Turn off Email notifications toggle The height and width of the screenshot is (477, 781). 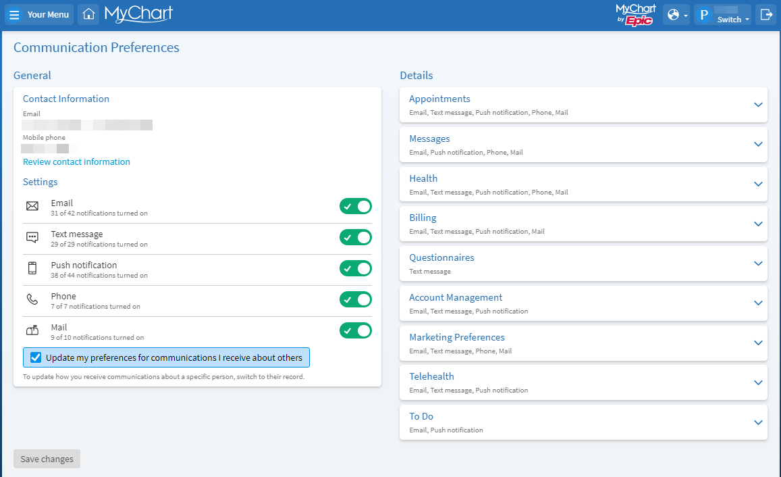355,206
